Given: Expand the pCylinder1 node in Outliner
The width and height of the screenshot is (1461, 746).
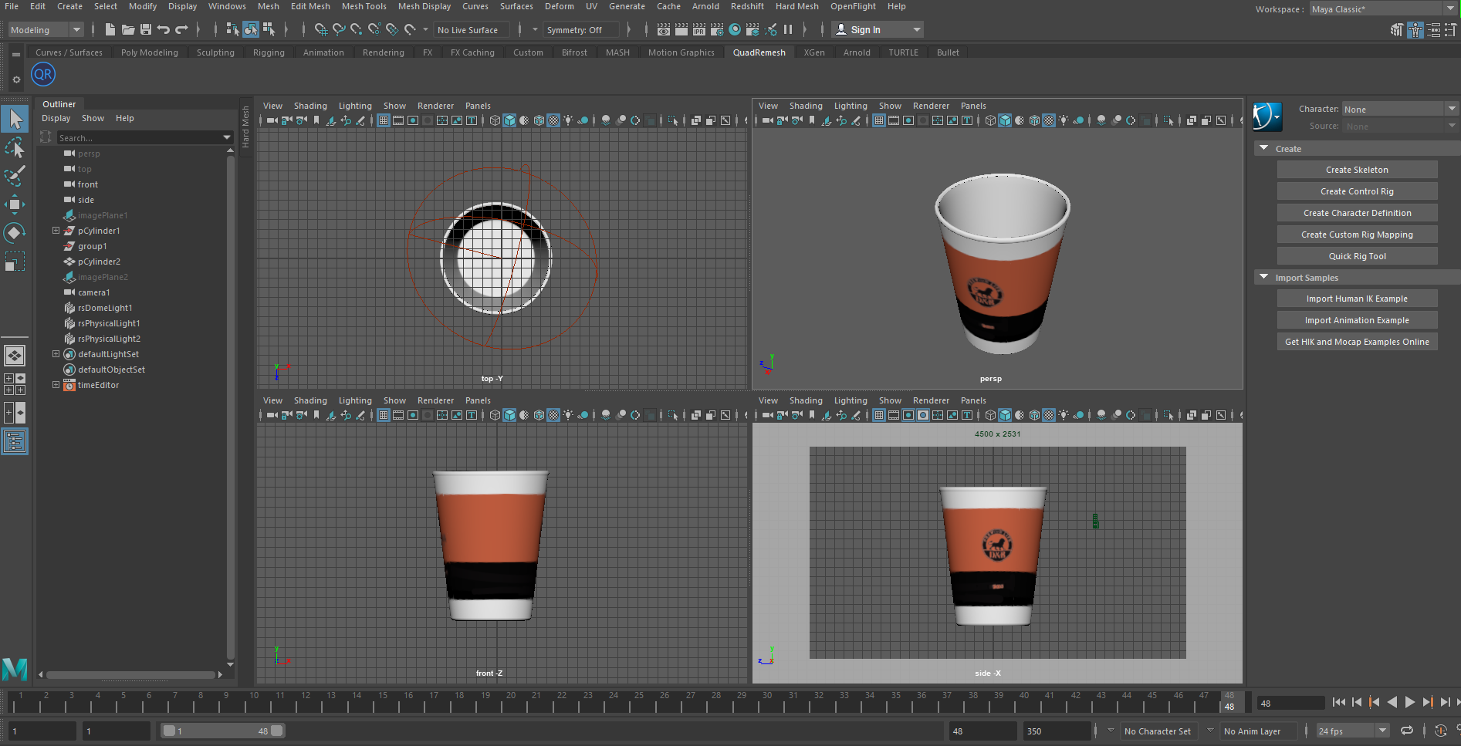Looking at the screenshot, I should [x=56, y=231].
